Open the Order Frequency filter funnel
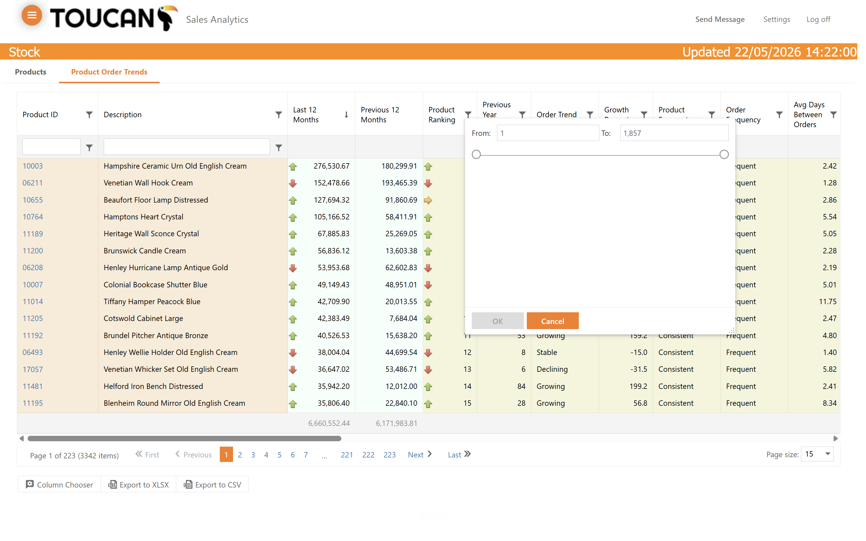The width and height of the screenshot is (866, 541). (x=779, y=115)
